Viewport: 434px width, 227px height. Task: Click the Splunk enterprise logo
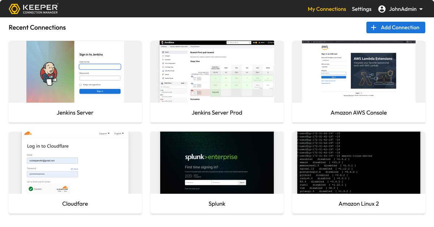[211, 157]
